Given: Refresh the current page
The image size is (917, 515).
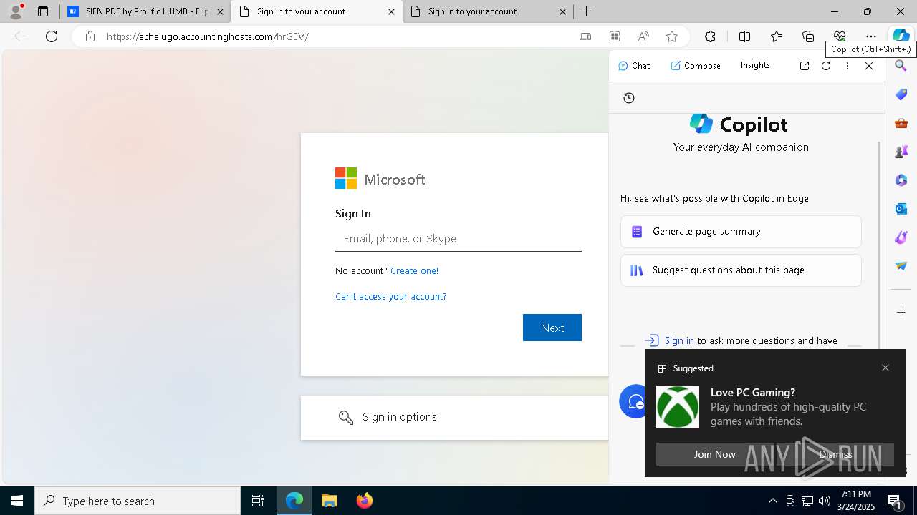Looking at the screenshot, I should pos(52,36).
